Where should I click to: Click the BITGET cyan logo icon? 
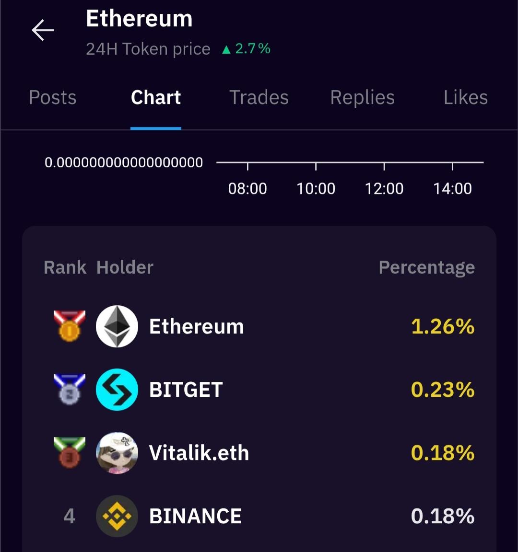tap(117, 390)
